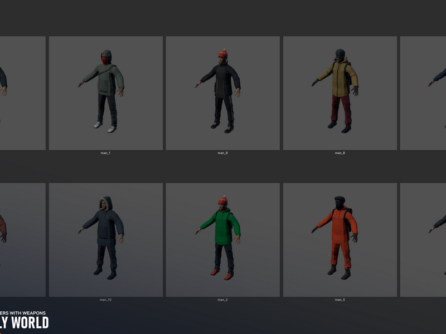Select the man_10 dark parka character
Image resolution: width=446 pixels, height=334 pixels.
point(106,240)
